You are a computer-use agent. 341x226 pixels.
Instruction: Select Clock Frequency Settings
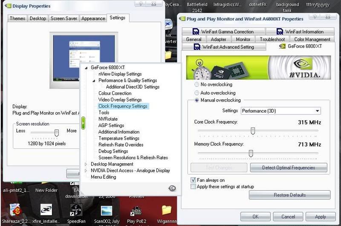pyautogui.click(x=123, y=106)
